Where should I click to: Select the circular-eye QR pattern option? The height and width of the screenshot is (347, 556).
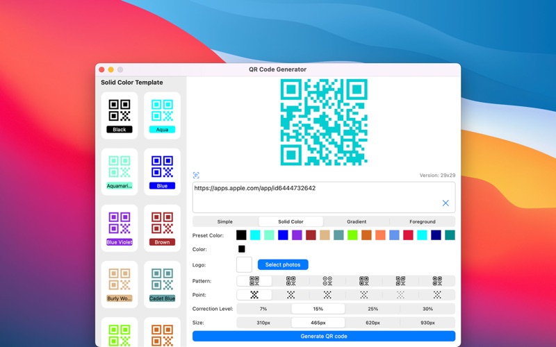coord(327,281)
